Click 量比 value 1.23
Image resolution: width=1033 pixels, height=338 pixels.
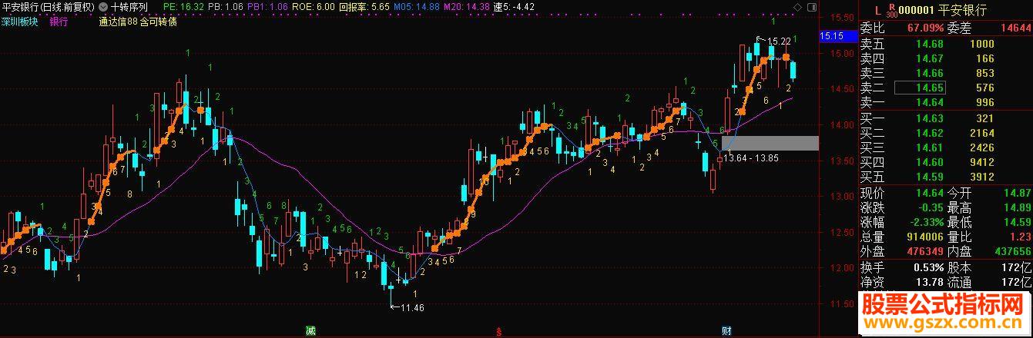tap(1021, 237)
